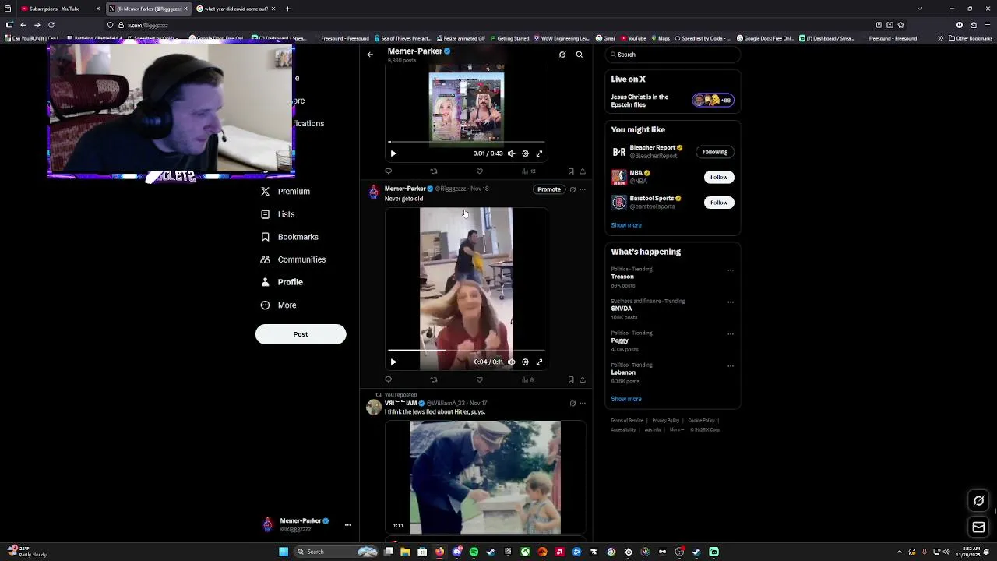Expand the More item in sidebar
The width and height of the screenshot is (997, 561).
[279, 305]
